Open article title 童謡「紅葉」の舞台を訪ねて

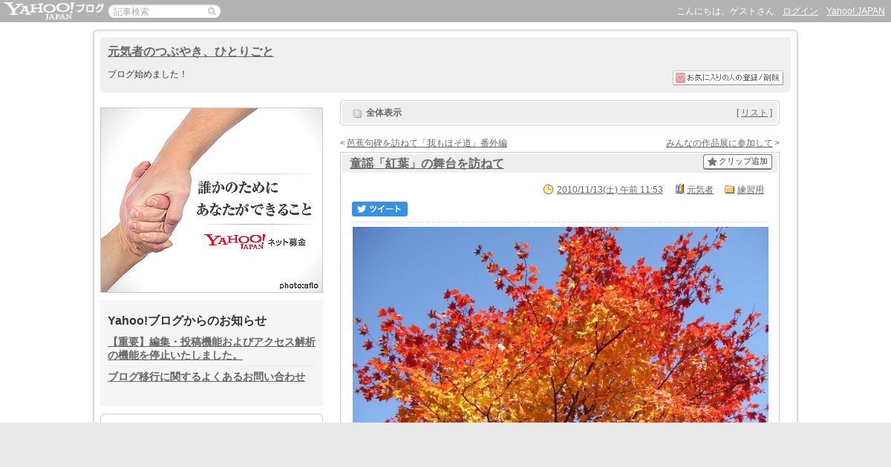tap(427, 164)
